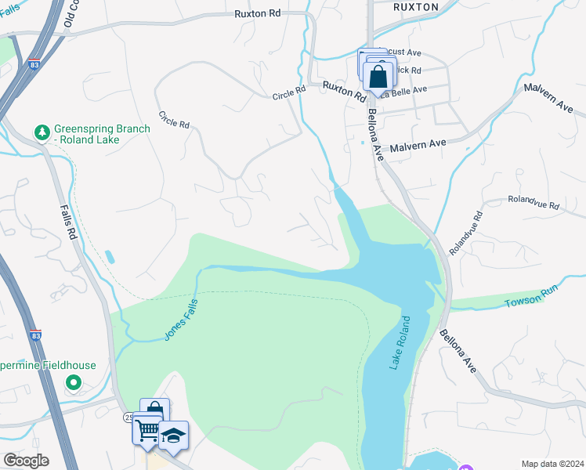The width and height of the screenshot is (586, 470).
Task: Click the lower Bellona Ave road label
Action: pos(458,351)
